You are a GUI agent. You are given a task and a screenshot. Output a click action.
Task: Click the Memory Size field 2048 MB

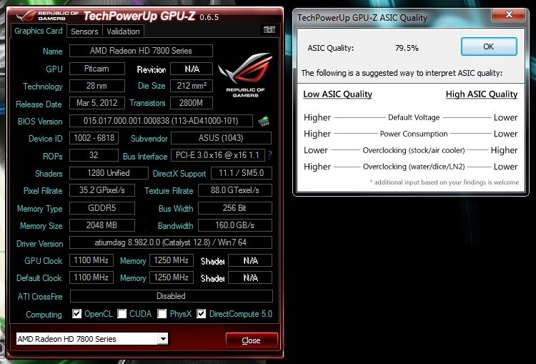[x=102, y=225]
